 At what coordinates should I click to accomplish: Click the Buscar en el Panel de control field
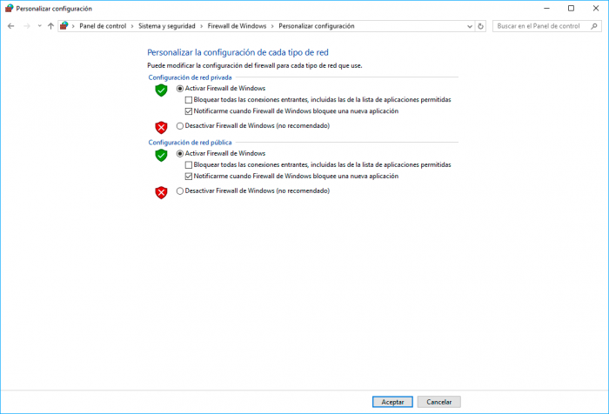(x=547, y=26)
